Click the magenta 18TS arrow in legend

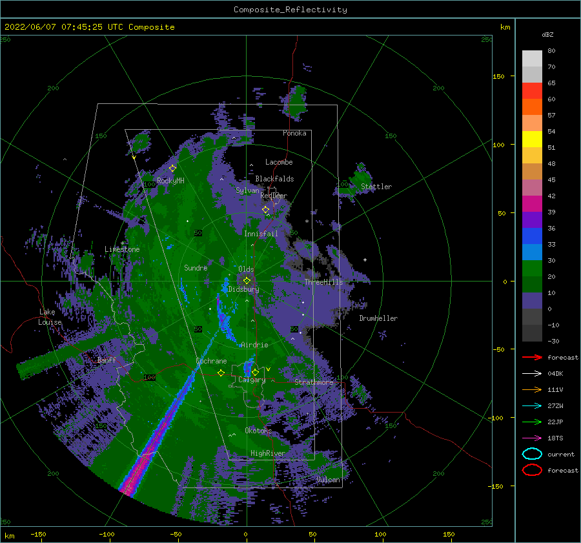pos(532,438)
